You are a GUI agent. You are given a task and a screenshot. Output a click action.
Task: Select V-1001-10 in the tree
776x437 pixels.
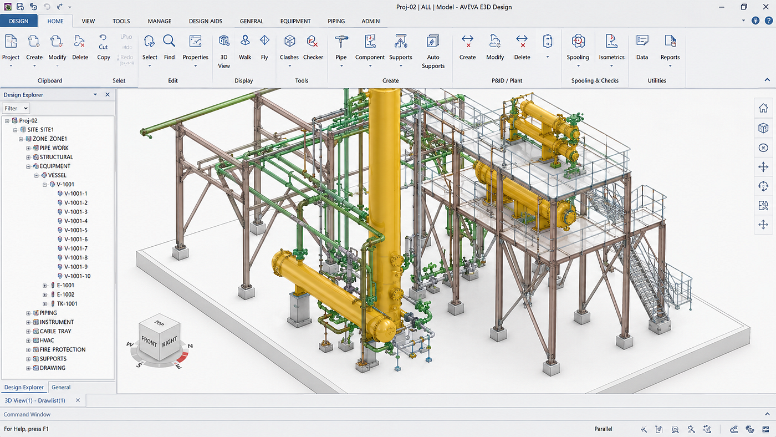(77, 276)
